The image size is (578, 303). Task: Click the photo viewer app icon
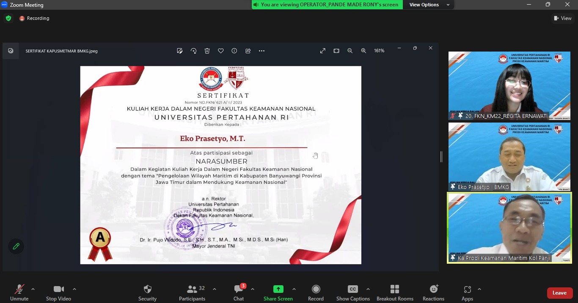11,51
